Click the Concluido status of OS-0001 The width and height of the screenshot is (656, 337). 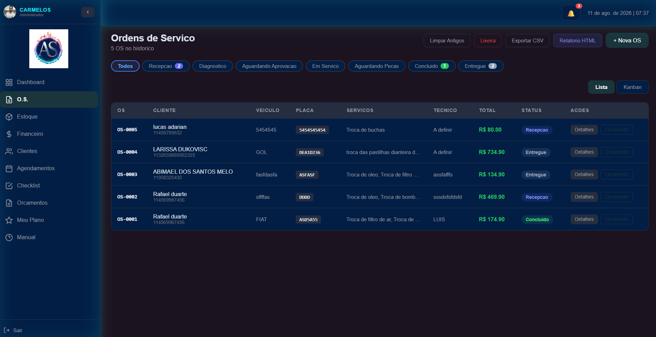coord(537,219)
